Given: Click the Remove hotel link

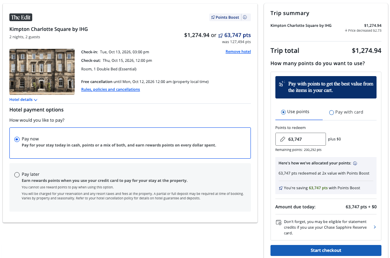Looking at the screenshot, I should 238,52.
